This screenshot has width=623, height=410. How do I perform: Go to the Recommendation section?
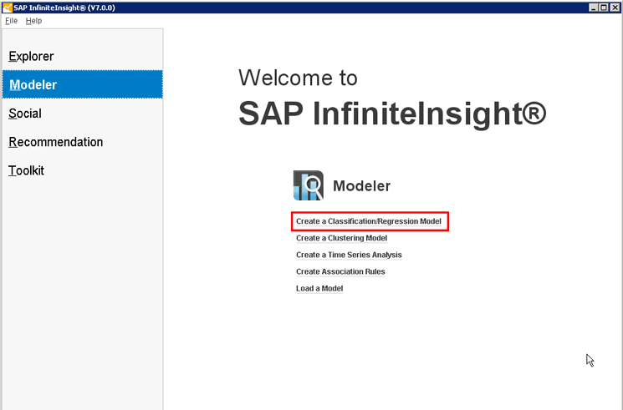pos(56,142)
